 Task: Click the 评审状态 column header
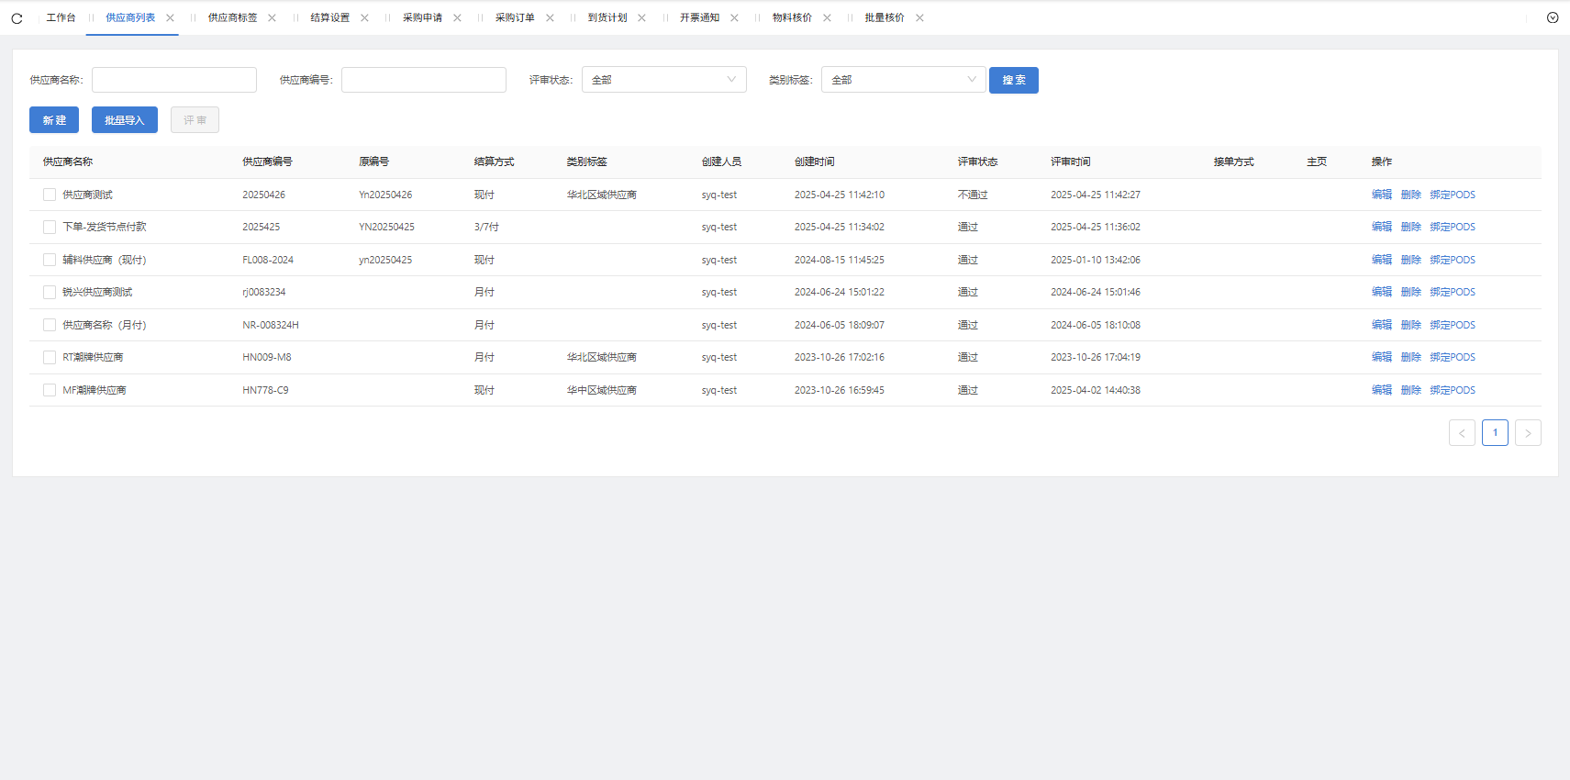(978, 162)
